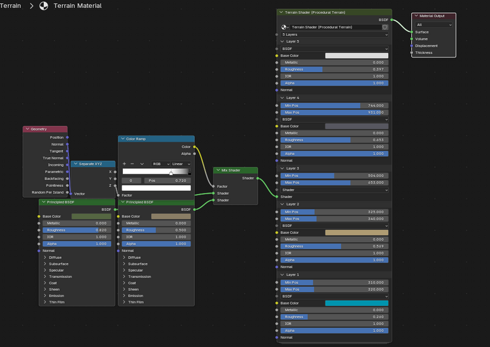490x347 pixels.
Task: Click the Roughness 0.820 slider on Principled BSDF
Action: (x=77, y=230)
